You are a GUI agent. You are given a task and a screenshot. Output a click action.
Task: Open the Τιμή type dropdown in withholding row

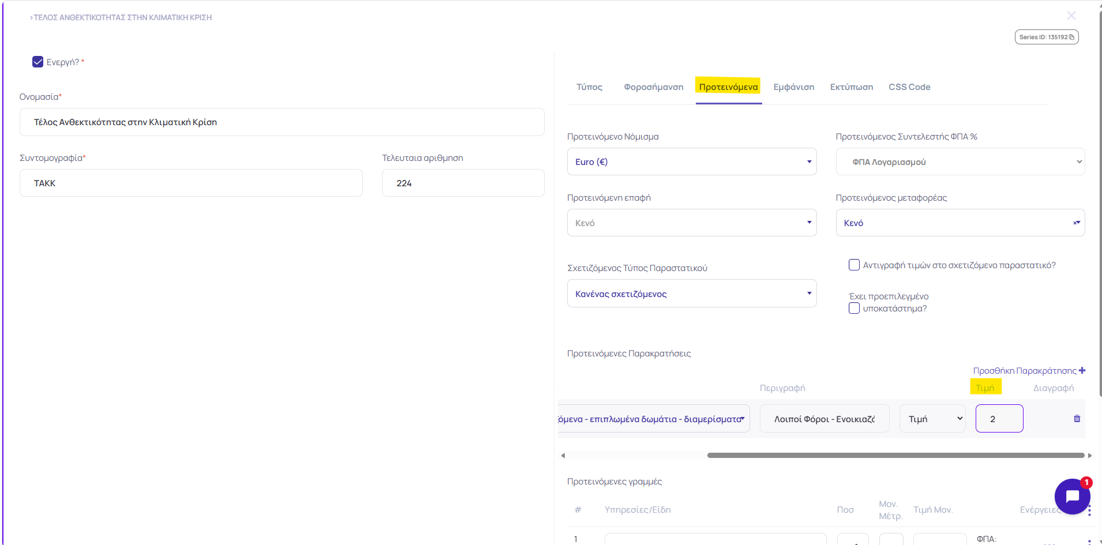click(932, 419)
